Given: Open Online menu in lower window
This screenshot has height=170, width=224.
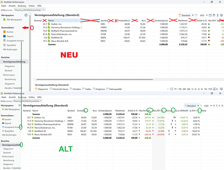Looking at the screenshot, I should click(32, 97).
